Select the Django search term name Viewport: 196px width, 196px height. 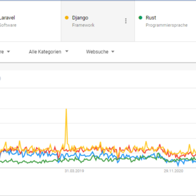coord(80,18)
